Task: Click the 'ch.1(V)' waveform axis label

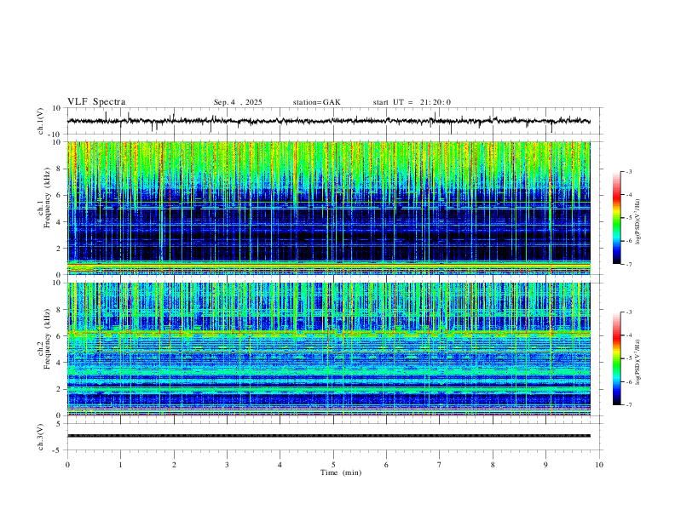Action: point(41,121)
